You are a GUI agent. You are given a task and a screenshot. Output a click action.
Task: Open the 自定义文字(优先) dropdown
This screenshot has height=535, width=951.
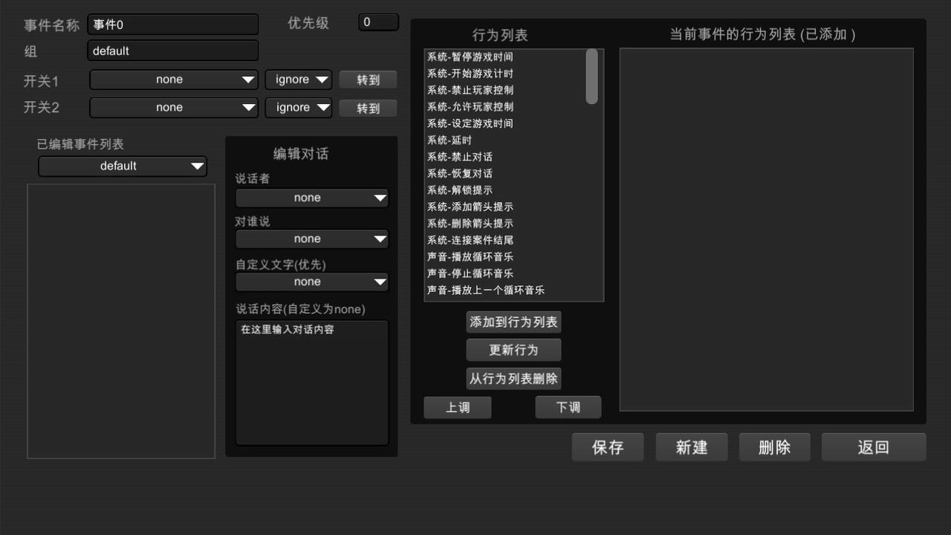click(x=312, y=282)
